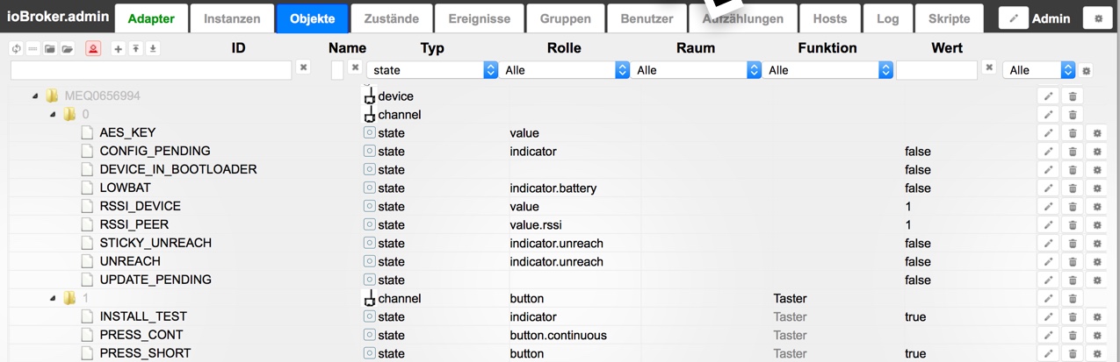Switch to the Instanzen tab
Screen dimensions: 1120x362
point(232,18)
